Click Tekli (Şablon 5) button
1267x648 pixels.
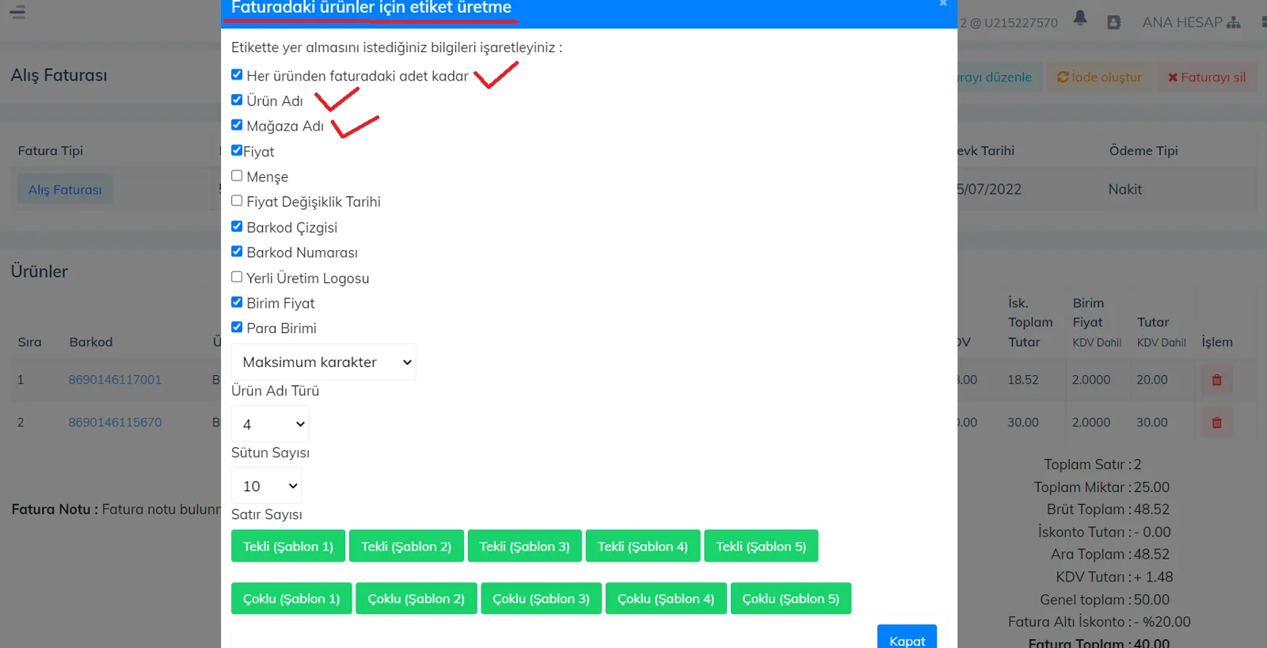(761, 546)
